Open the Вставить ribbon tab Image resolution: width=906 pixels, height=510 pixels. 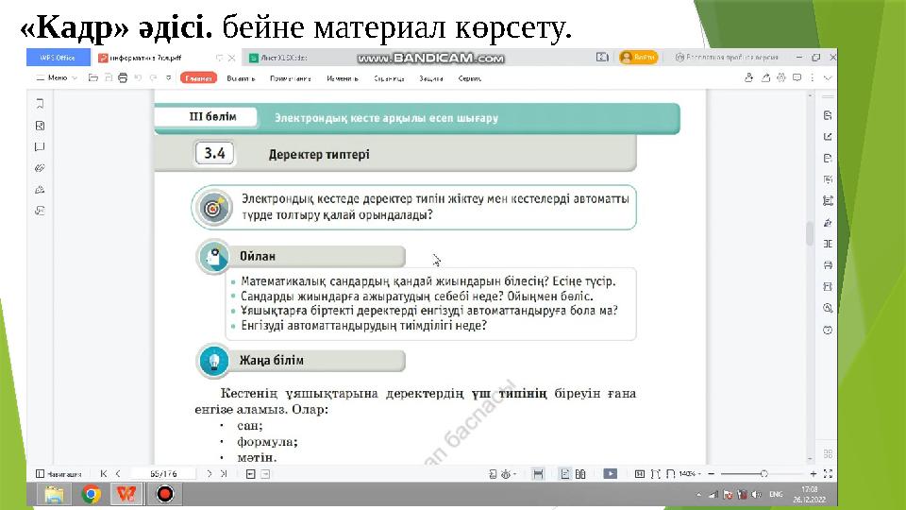pyautogui.click(x=241, y=78)
